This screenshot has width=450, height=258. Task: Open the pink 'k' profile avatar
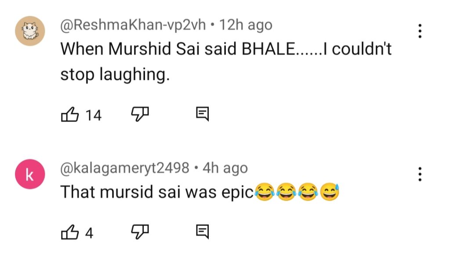coord(30,174)
